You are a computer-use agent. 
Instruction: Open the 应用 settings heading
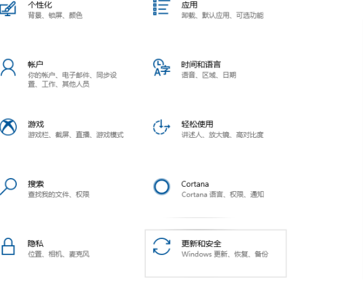189,5
